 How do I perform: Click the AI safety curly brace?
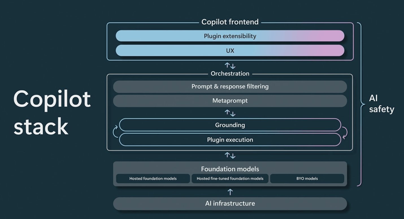(x=360, y=104)
